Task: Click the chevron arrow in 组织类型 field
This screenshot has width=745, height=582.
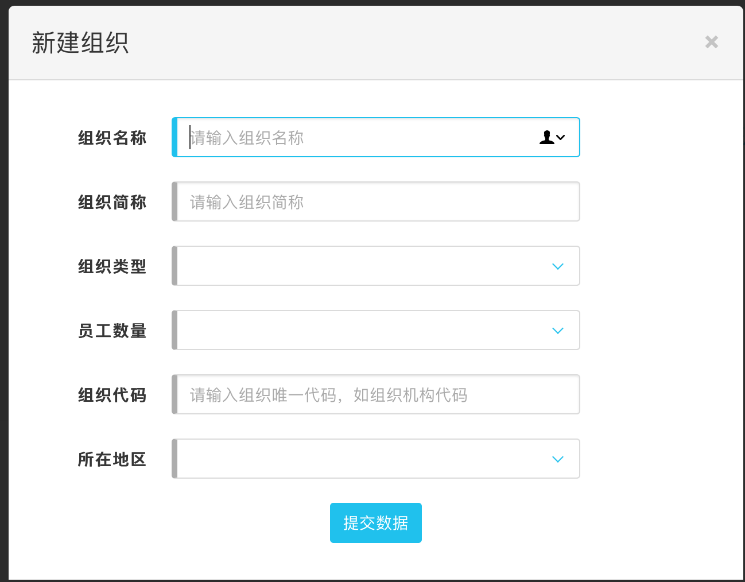Action: coord(557,266)
